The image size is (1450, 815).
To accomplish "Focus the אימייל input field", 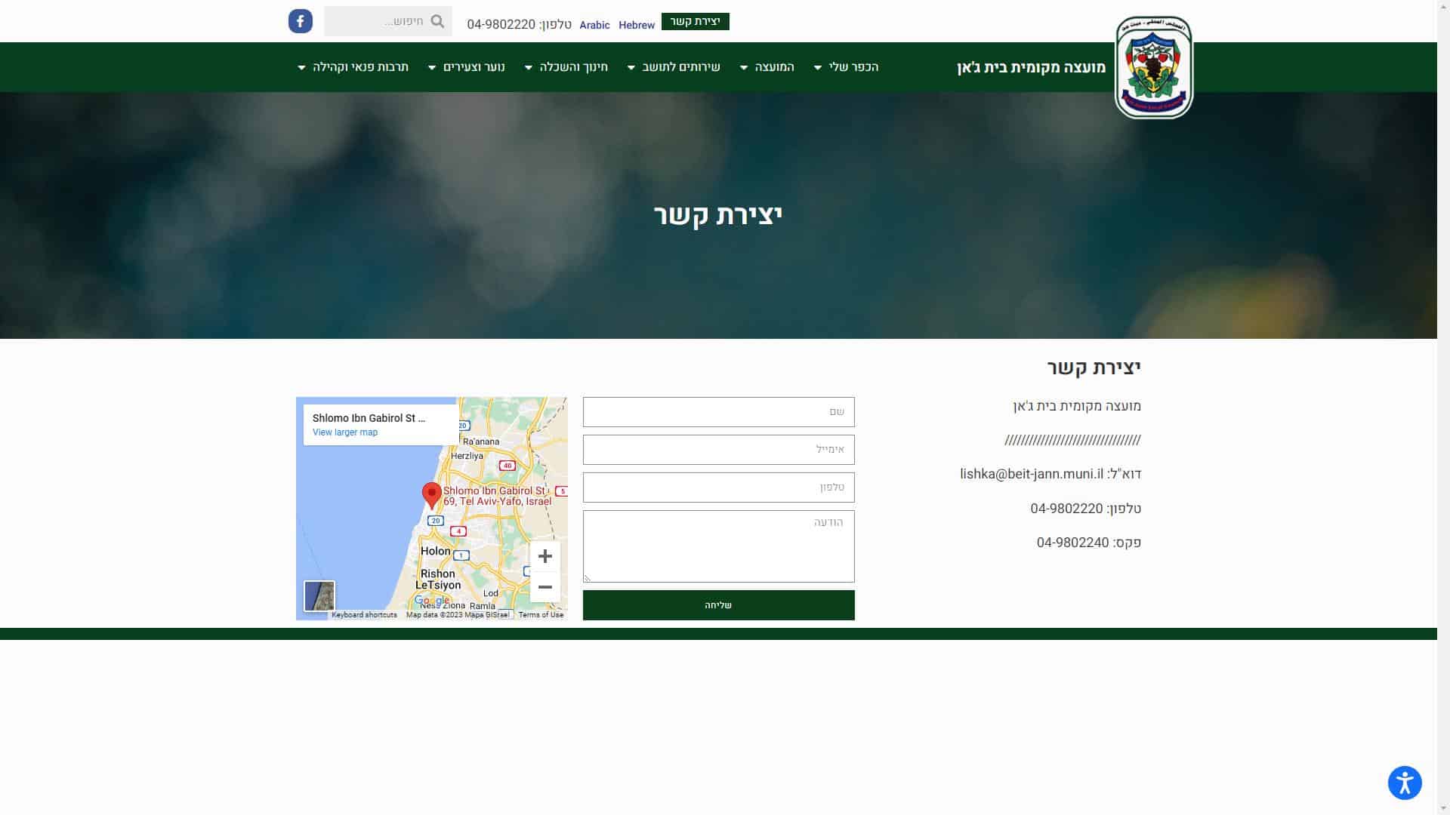I will pos(718,450).
